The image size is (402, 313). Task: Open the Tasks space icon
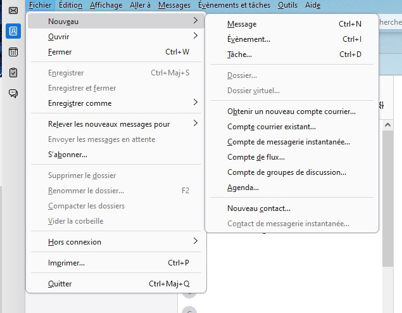point(13,73)
